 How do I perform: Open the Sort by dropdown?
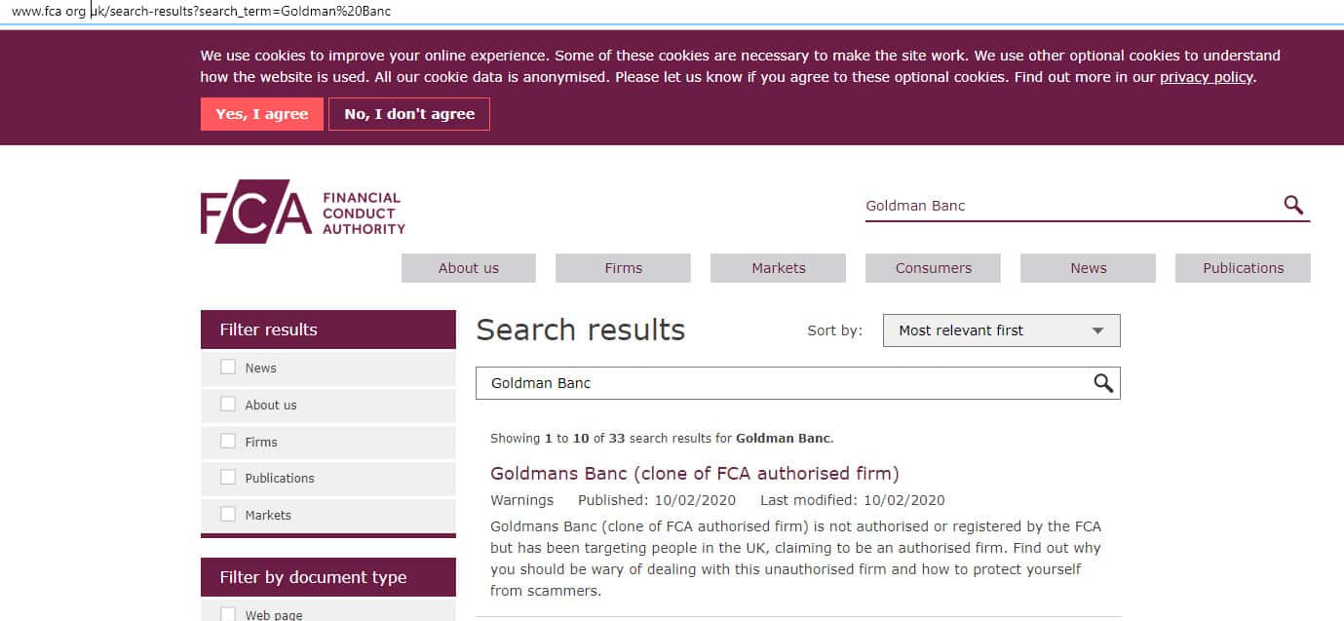click(1001, 330)
